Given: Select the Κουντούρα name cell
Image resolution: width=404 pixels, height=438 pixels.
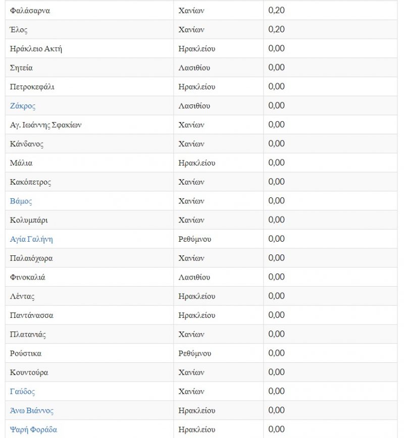Looking at the screenshot, I should (x=29, y=372).
